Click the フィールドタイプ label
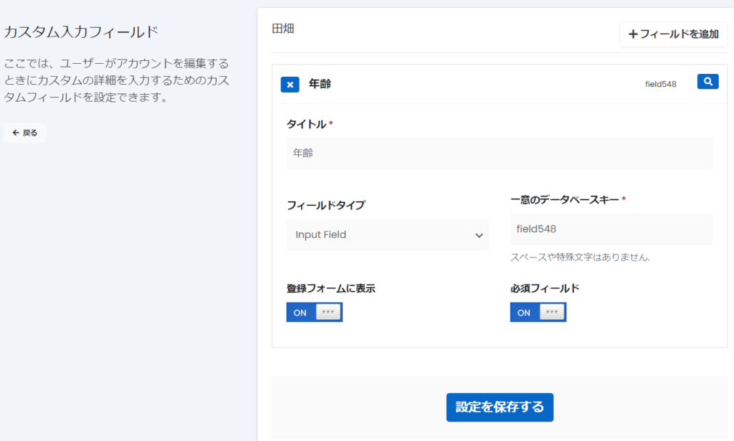This screenshot has width=734, height=441. [x=325, y=205]
